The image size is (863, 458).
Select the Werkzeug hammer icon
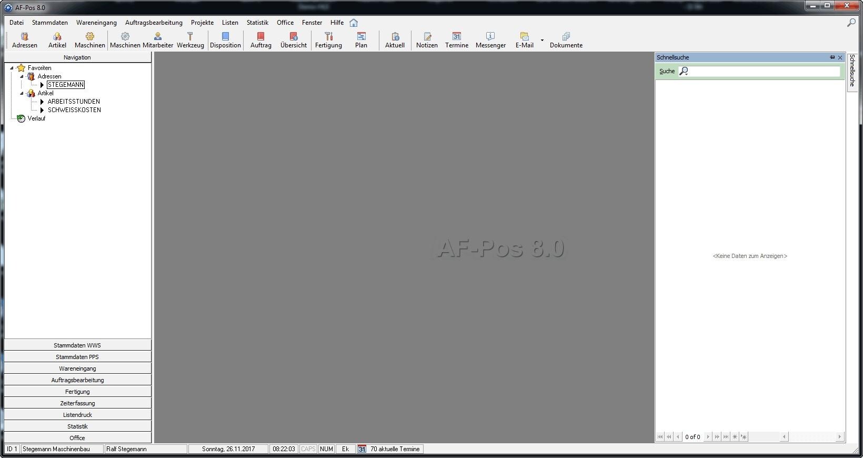coord(190,40)
